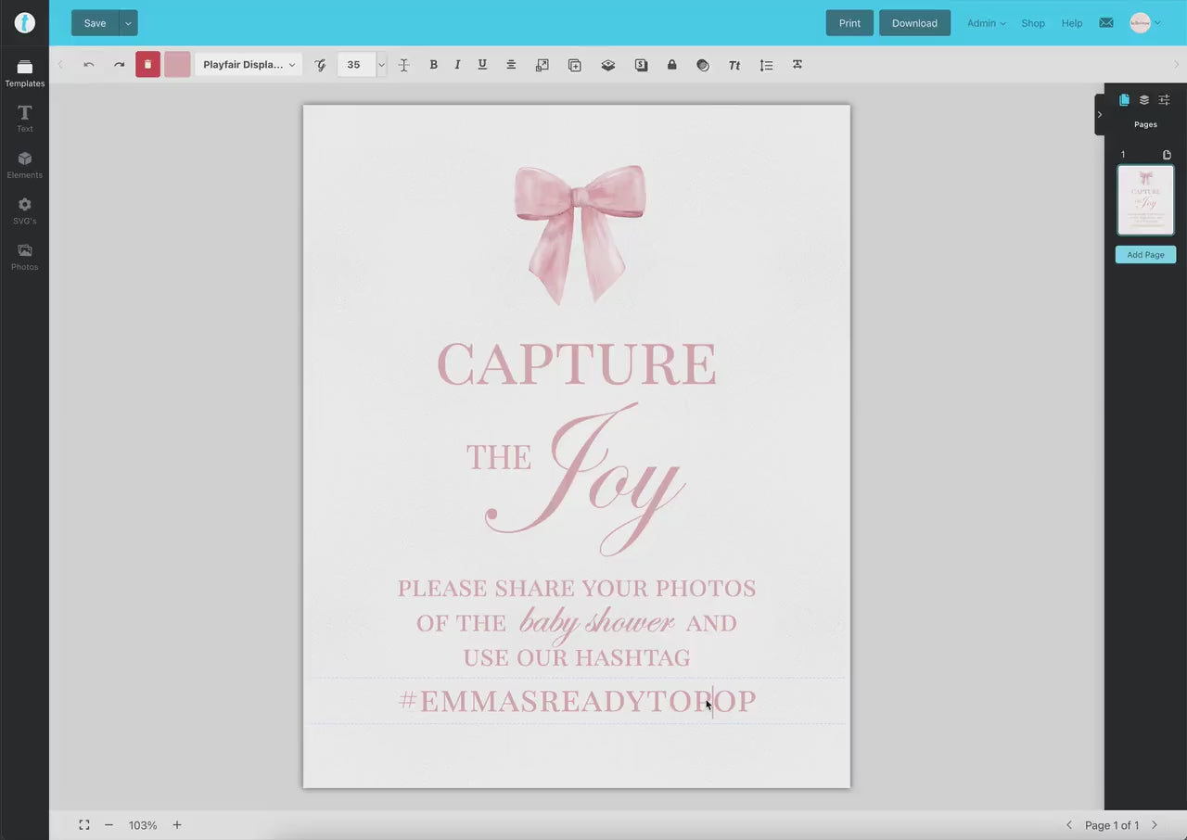
Task: Click the text height icon beside font size
Action: [x=403, y=65]
